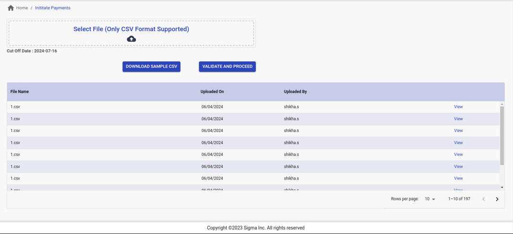
Task: Click Select File CSV upload area text
Action: coord(131,29)
